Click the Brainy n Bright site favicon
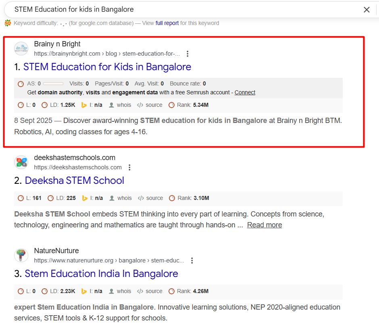379x335 pixels. (x=21, y=49)
